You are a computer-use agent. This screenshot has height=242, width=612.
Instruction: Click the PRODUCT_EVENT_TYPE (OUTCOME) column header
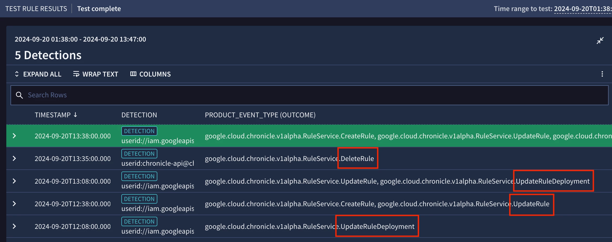point(260,115)
